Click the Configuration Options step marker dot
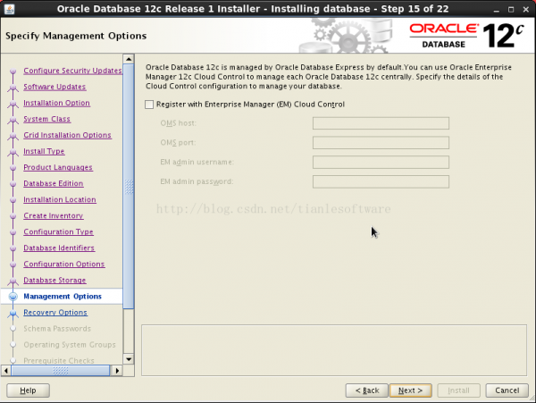 point(13,264)
